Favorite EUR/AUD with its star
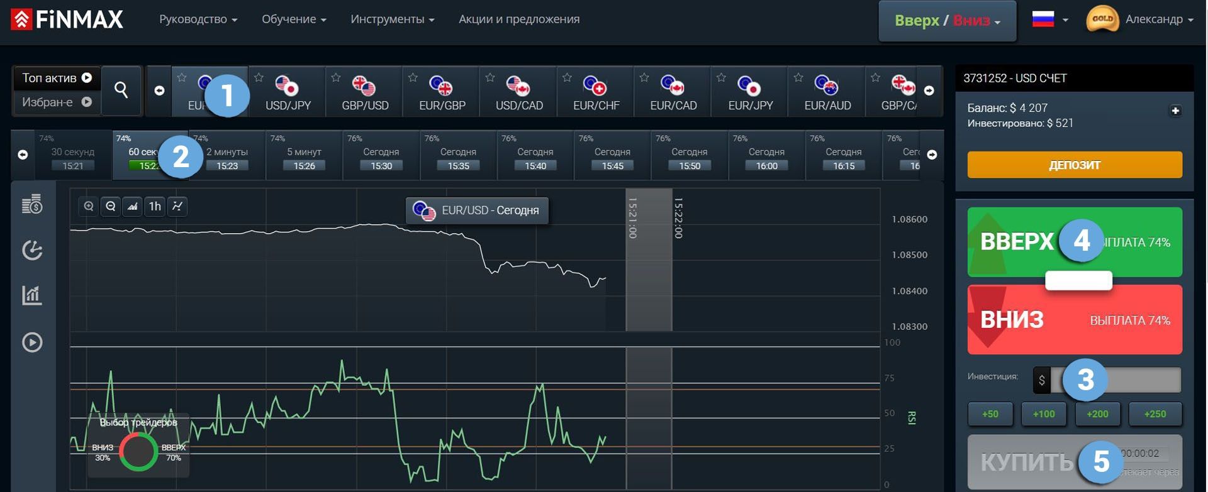Image resolution: width=1208 pixels, height=492 pixels. 798,77
